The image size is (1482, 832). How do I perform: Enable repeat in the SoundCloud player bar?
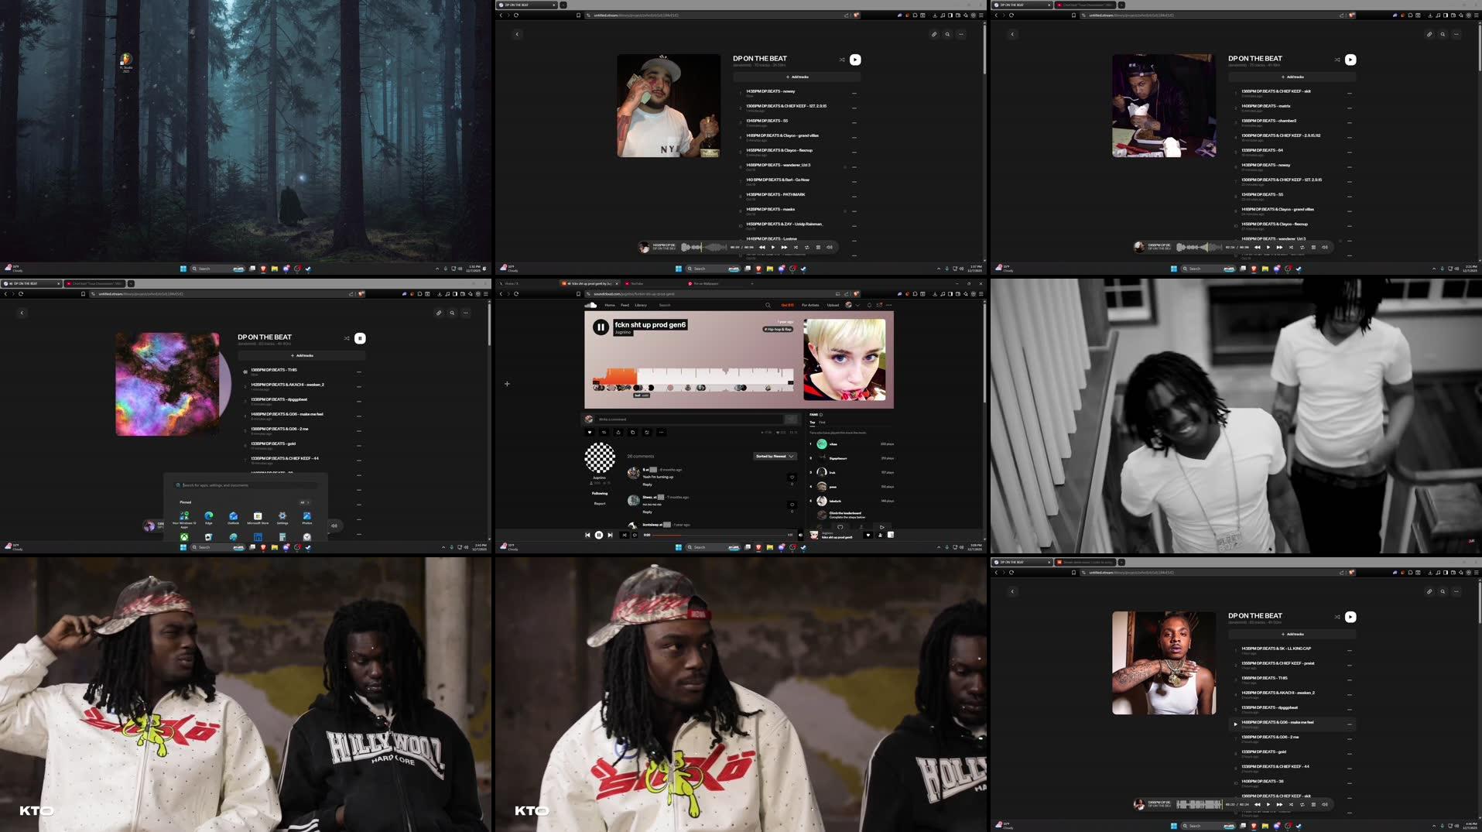[635, 534]
